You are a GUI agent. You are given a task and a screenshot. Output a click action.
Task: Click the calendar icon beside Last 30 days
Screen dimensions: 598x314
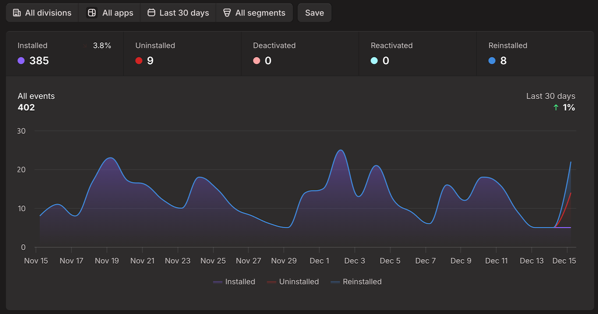click(151, 13)
